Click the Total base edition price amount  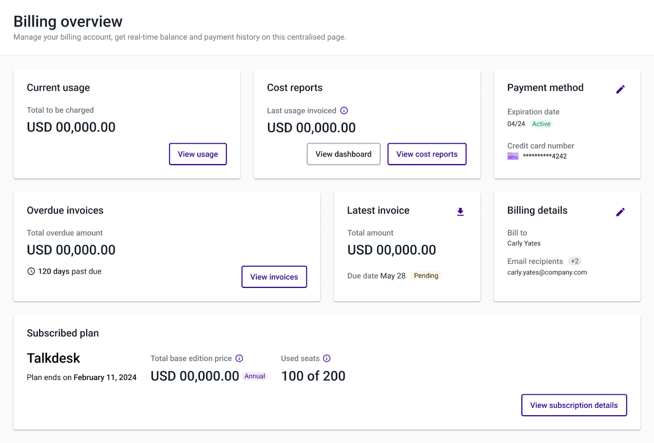(x=195, y=376)
